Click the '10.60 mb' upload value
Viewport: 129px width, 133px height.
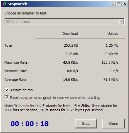point(111,54)
